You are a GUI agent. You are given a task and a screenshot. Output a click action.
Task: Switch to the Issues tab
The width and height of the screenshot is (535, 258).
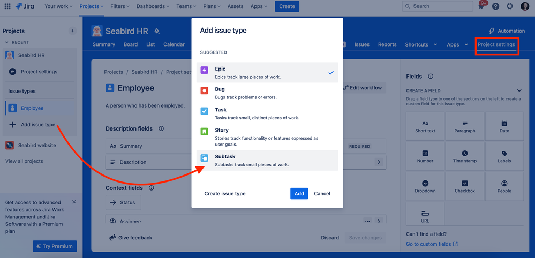pyautogui.click(x=361, y=44)
